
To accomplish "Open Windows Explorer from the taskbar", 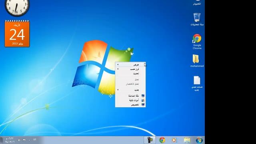I will [x=187, y=140].
